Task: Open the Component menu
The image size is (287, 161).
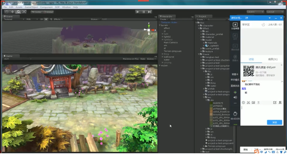Action: pos(46,7)
